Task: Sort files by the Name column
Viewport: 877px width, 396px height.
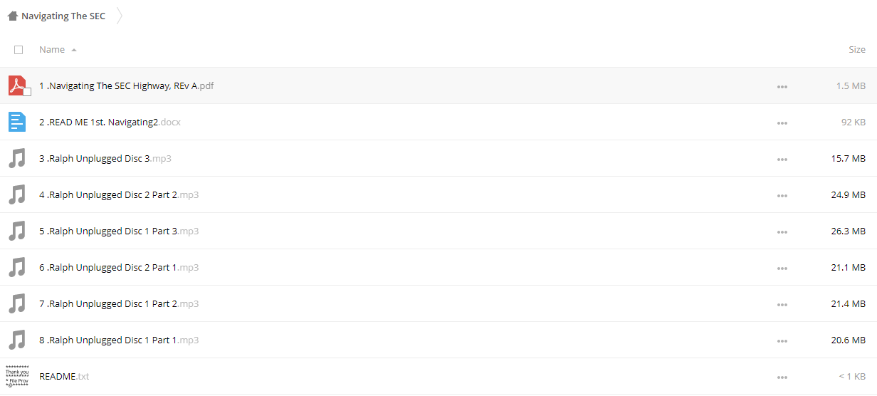Action: 52,50
